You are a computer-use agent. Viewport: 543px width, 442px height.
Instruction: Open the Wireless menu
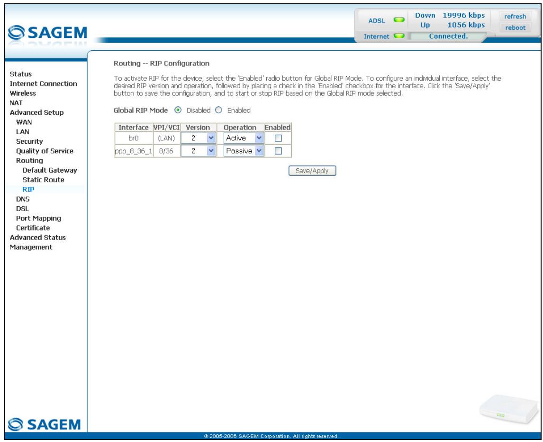(x=23, y=93)
